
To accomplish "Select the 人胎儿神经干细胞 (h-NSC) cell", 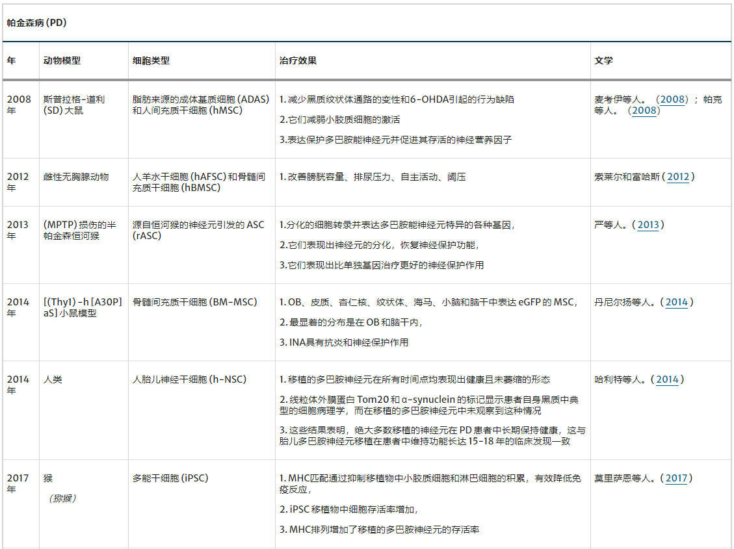I will click(189, 379).
